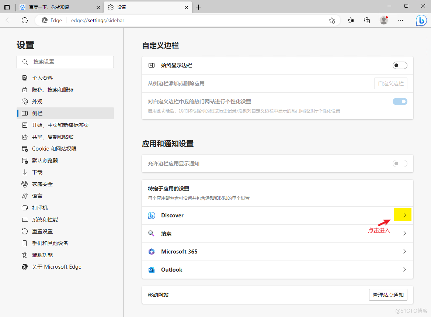Expand the Discover app settings chevron
This screenshot has width=431, height=317.
coord(404,215)
